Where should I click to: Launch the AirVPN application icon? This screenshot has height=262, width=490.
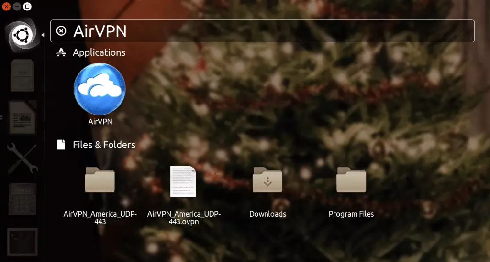click(x=100, y=89)
